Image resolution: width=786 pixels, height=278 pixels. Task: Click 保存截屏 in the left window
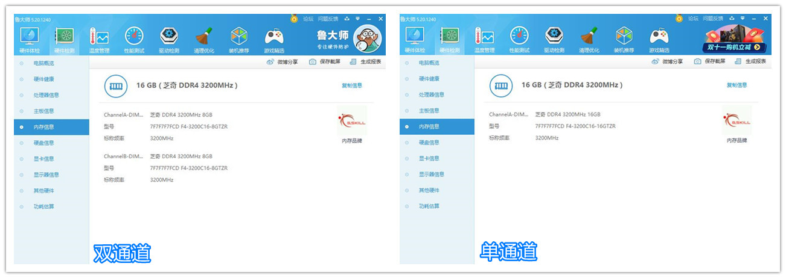(325, 62)
